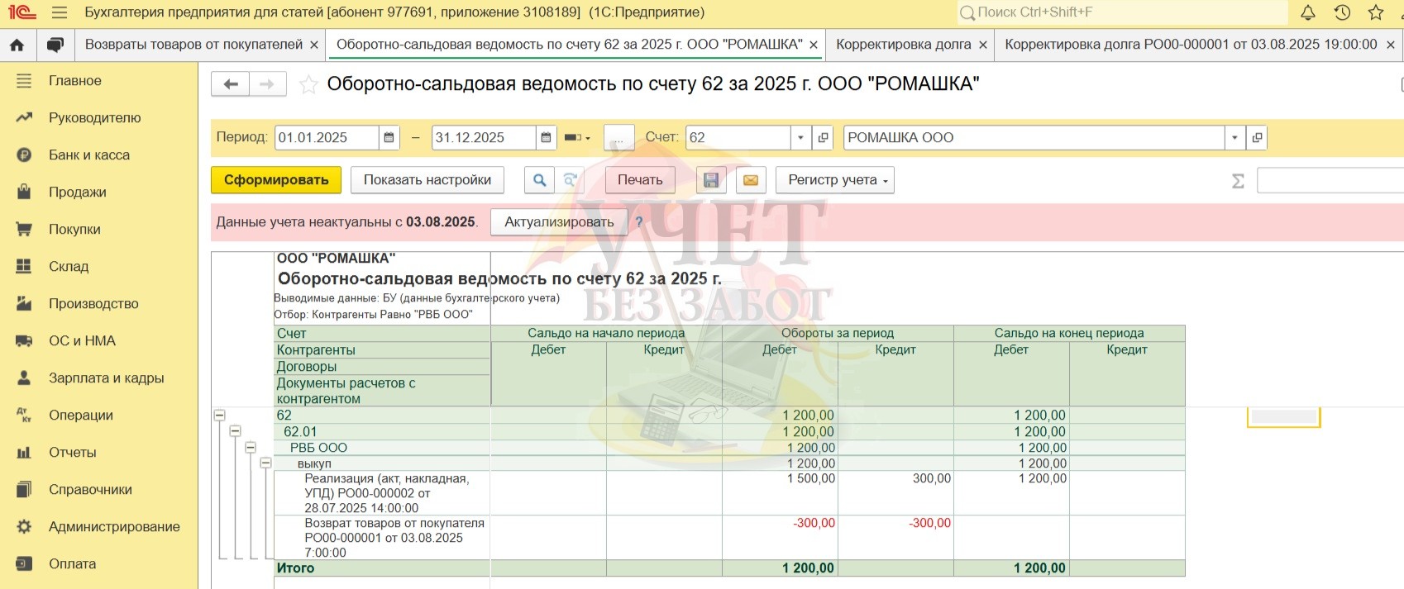This screenshot has height=589, width=1404.
Task: Collapse the РВБ ООО counterparty group
Action: click(x=250, y=447)
